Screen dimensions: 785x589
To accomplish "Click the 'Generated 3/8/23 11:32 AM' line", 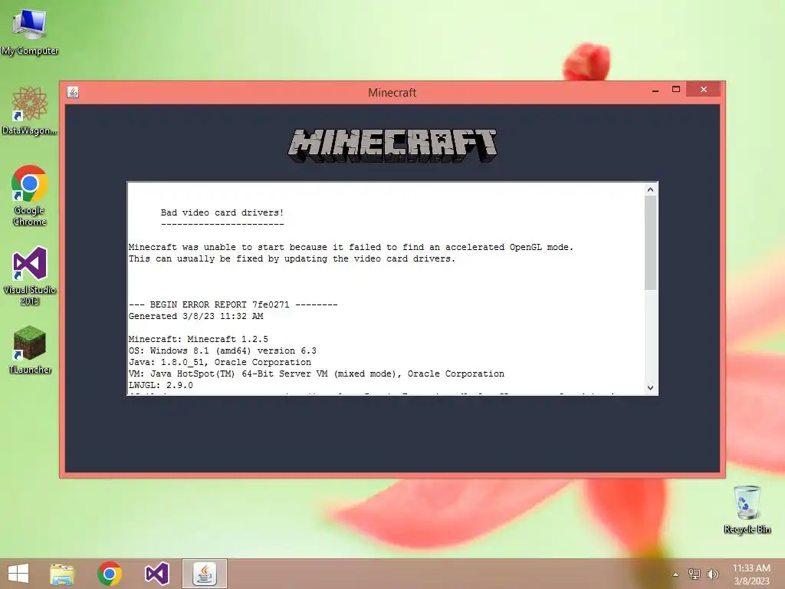I will [x=195, y=316].
